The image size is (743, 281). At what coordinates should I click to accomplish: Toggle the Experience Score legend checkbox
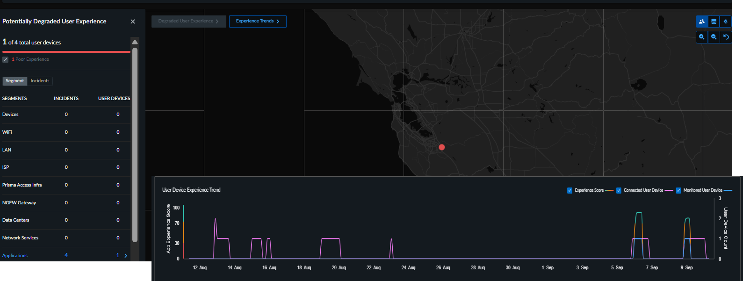[x=570, y=190]
